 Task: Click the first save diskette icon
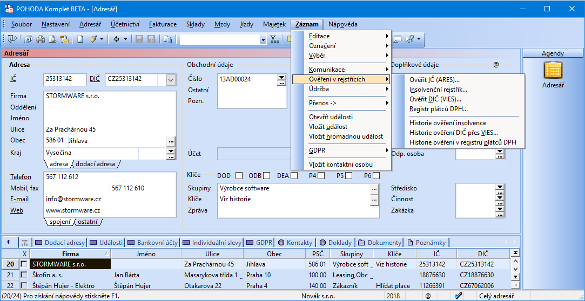(x=139, y=39)
